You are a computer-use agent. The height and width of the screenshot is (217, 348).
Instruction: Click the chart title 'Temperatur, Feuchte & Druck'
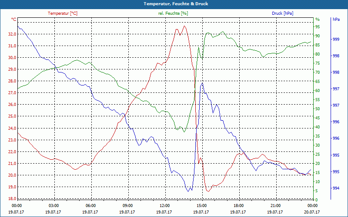pyautogui.click(x=176, y=4)
